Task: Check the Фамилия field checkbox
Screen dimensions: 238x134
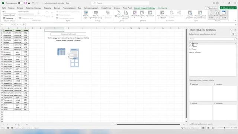Action: [x=190, y=44]
